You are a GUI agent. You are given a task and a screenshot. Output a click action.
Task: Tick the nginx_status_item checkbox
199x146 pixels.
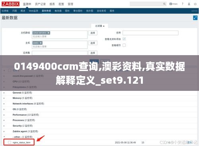click(10, 142)
